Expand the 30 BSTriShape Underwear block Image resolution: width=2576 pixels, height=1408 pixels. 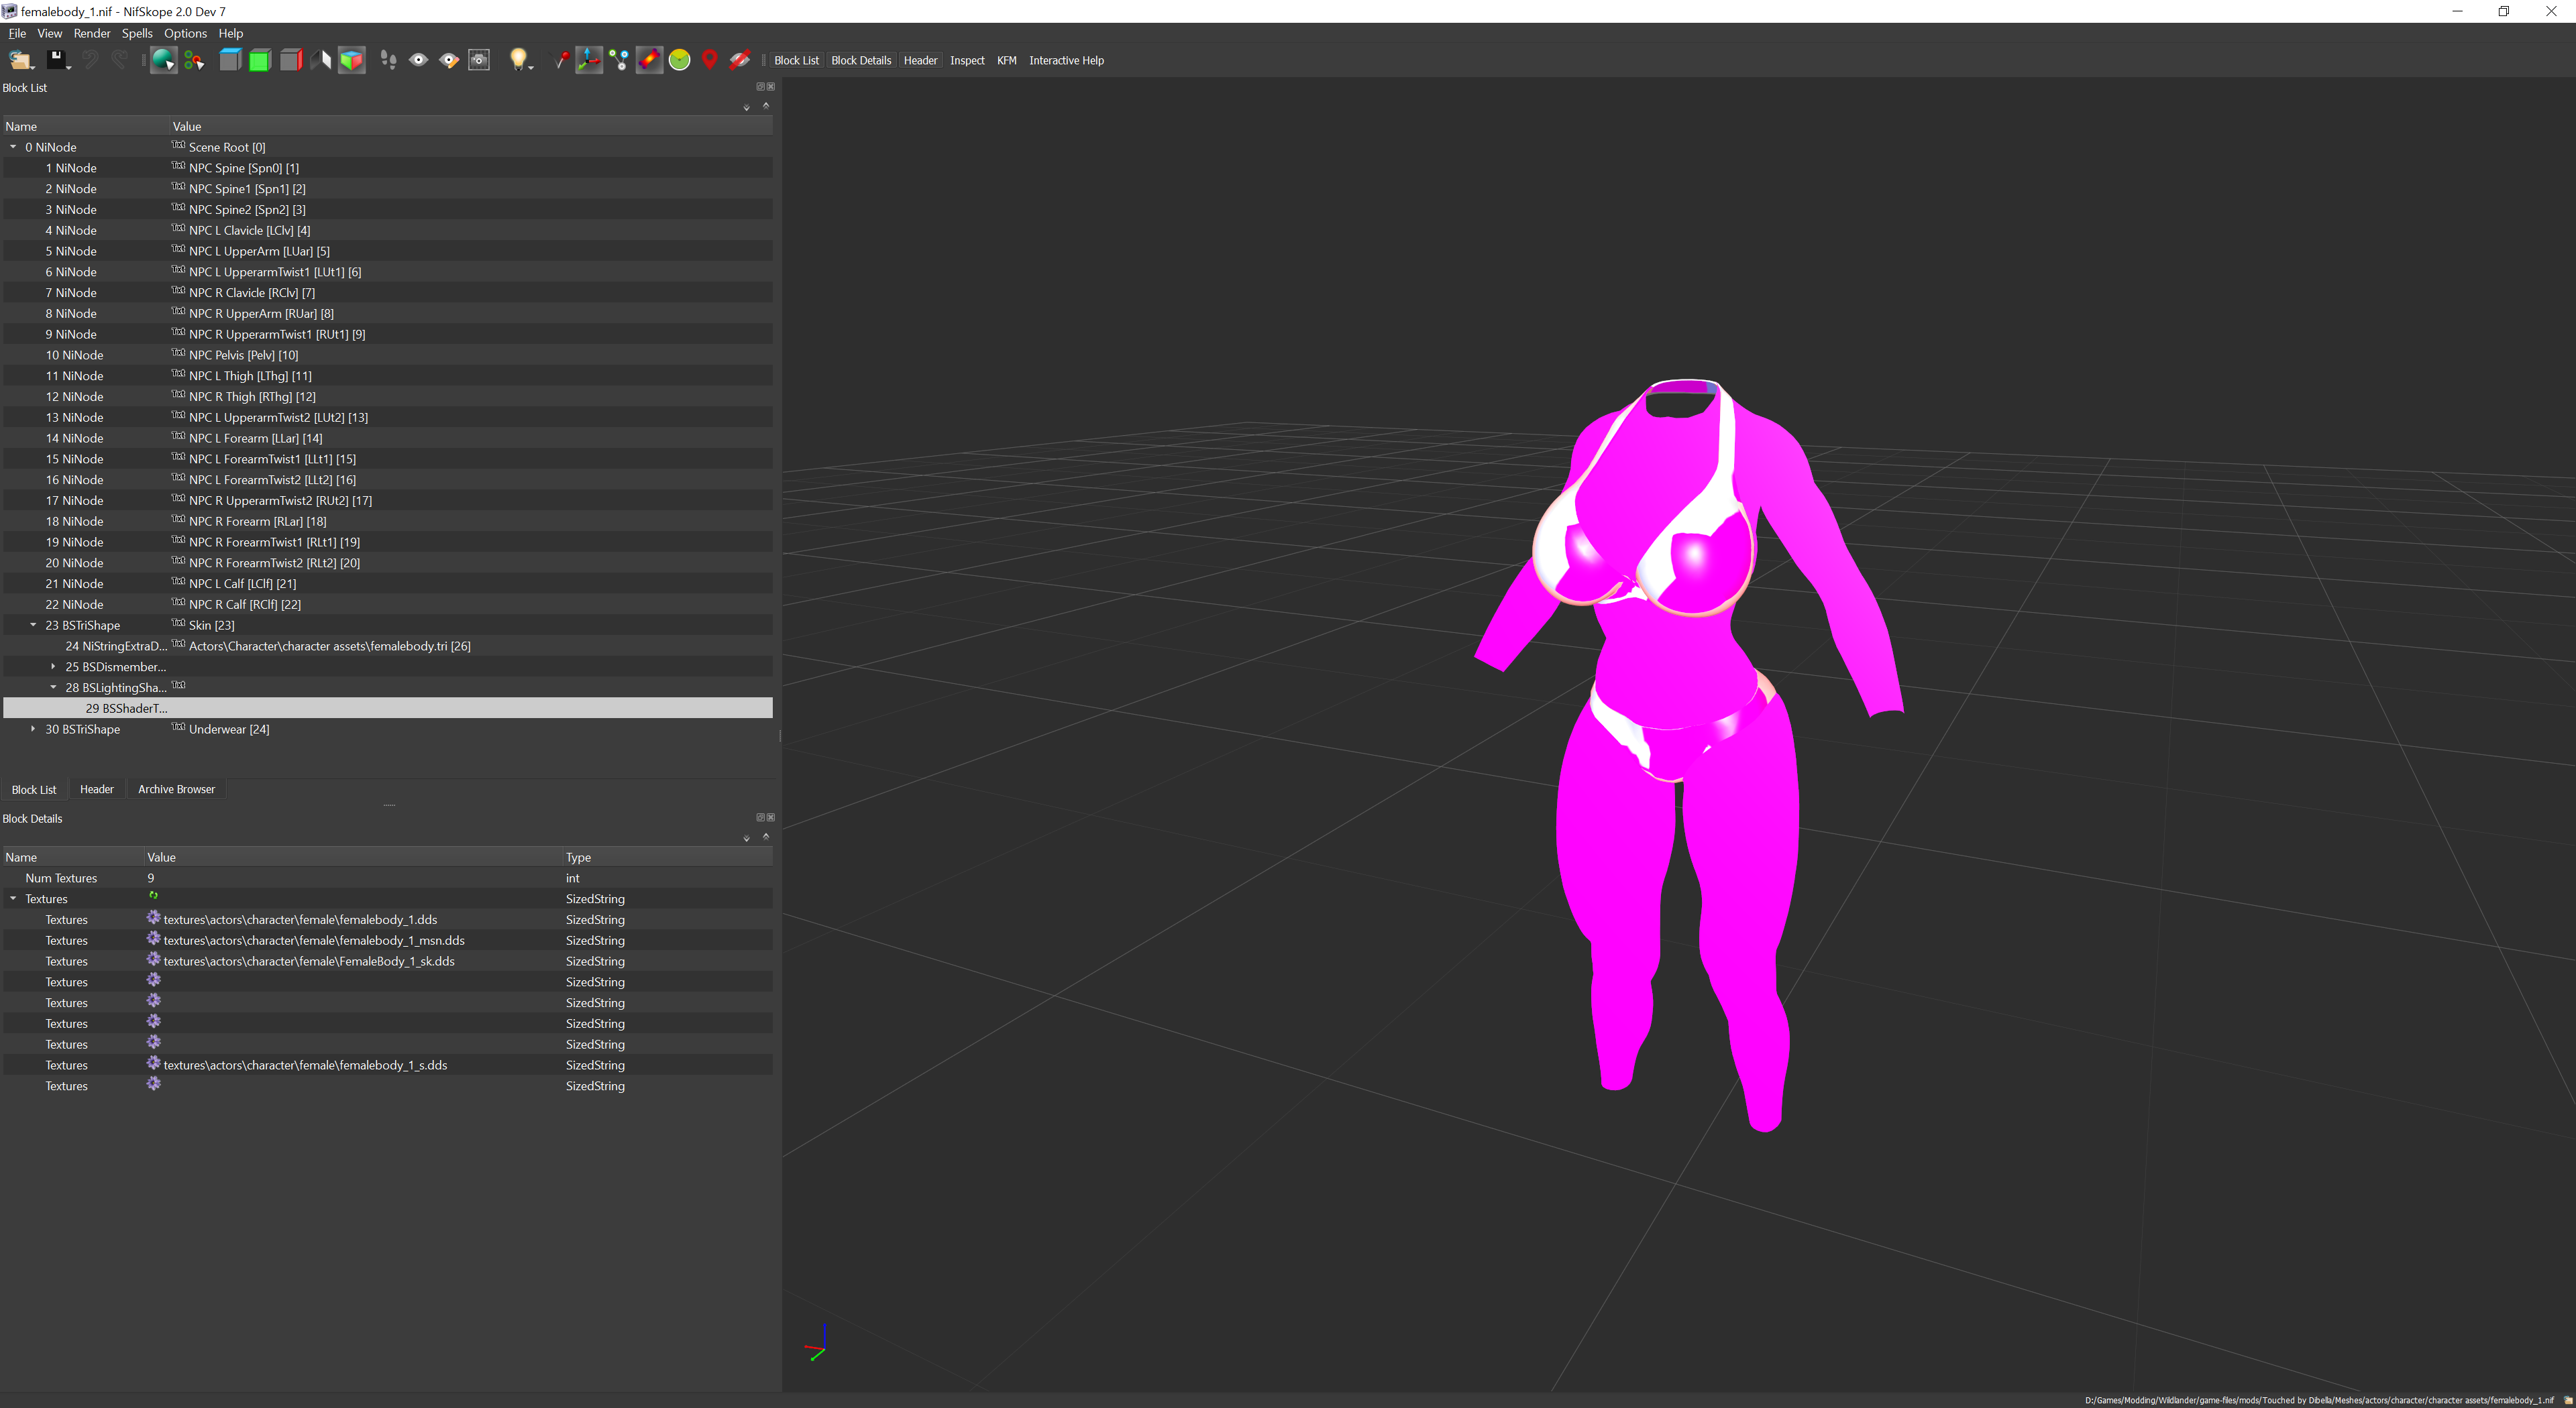[x=33, y=729]
